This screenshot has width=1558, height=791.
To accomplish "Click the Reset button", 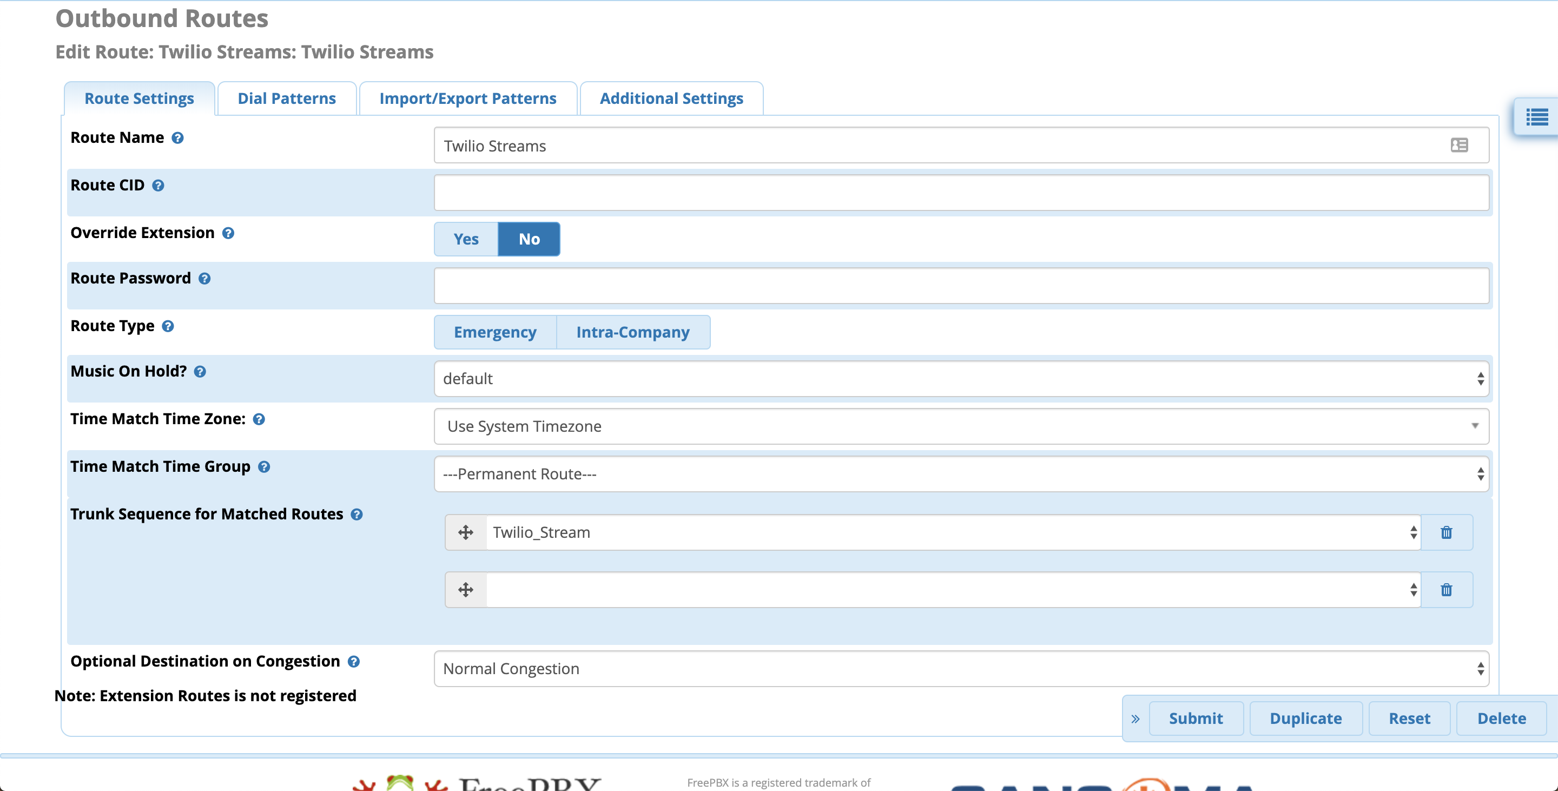I will click(1409, 719).
